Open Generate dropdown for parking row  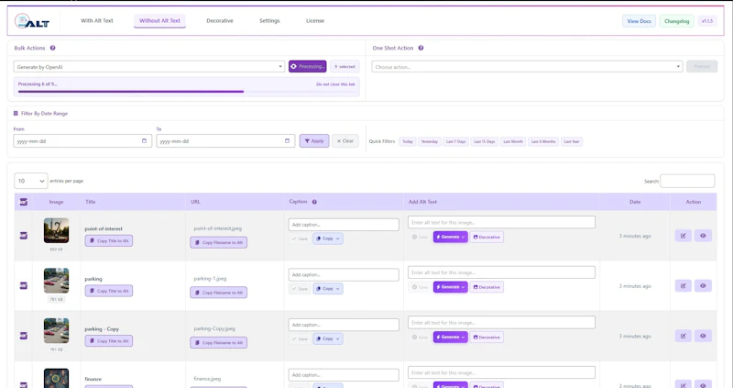click(x=450, y=287)
